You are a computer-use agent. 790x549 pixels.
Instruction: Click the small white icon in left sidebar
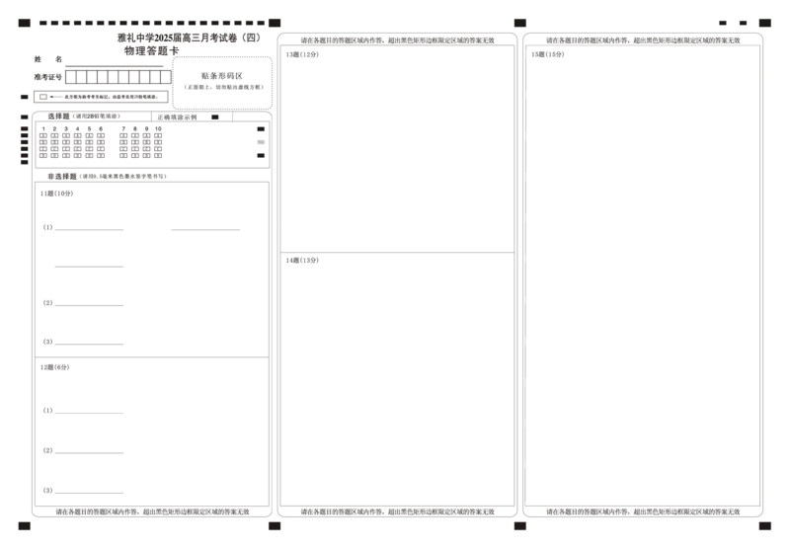pos(43,98)
